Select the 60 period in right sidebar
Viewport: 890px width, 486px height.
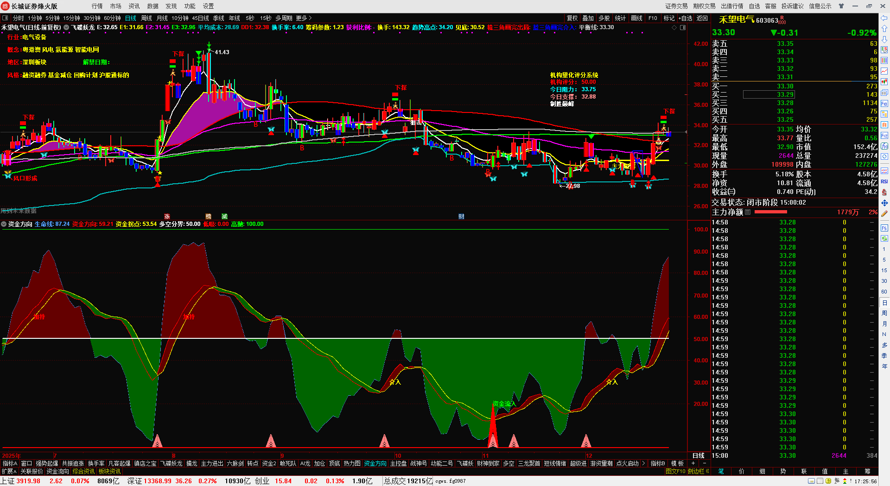(884, 292)
